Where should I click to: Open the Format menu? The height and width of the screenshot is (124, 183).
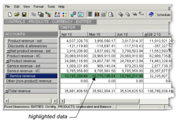pyautogui.click(x=38, y=6)
